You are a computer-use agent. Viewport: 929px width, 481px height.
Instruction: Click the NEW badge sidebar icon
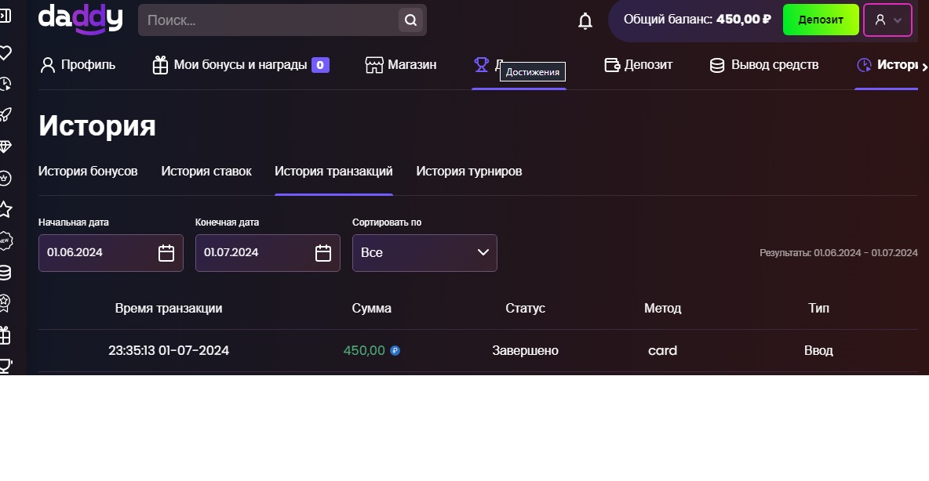pos(5,240)
